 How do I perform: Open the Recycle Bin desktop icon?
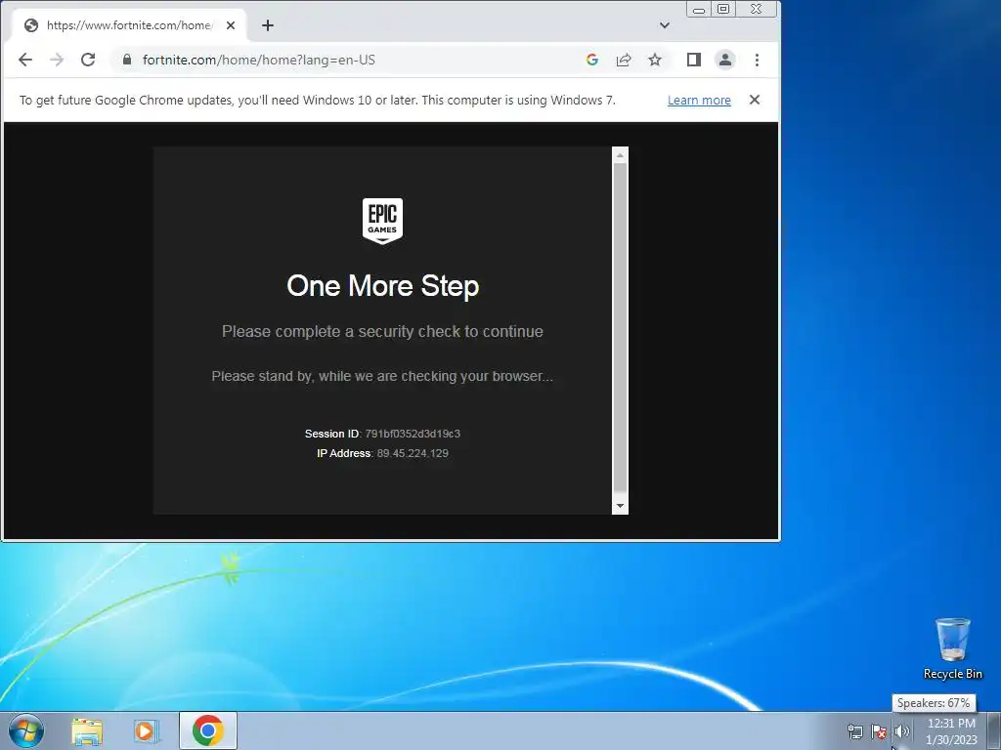click(952, 648)
